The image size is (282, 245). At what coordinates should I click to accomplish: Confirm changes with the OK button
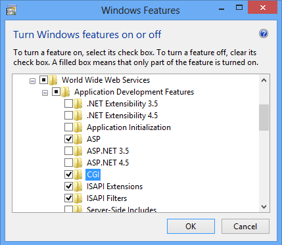click(x=191, y=226)
